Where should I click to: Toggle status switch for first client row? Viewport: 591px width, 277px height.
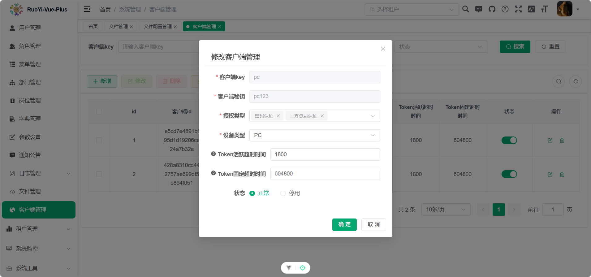509,141
